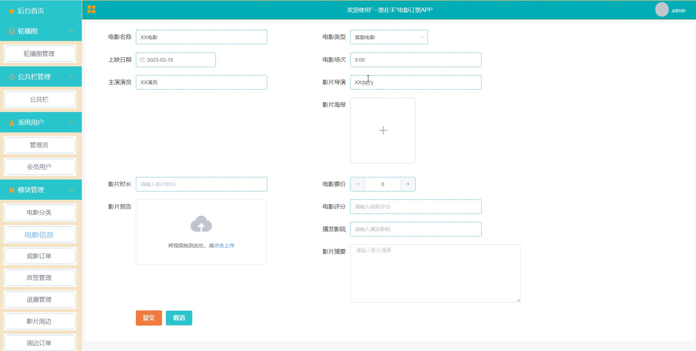Focus the 电影名称 input field

click(202, 37)
